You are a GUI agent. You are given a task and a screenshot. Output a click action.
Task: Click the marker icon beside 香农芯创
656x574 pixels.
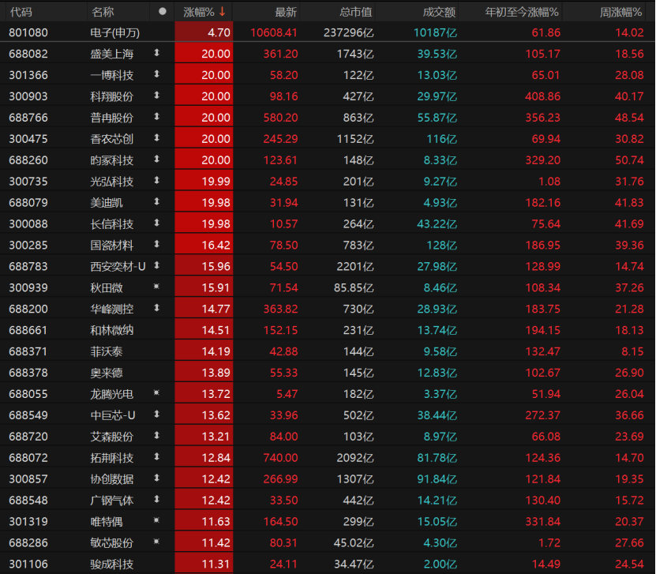click(156, 137)
